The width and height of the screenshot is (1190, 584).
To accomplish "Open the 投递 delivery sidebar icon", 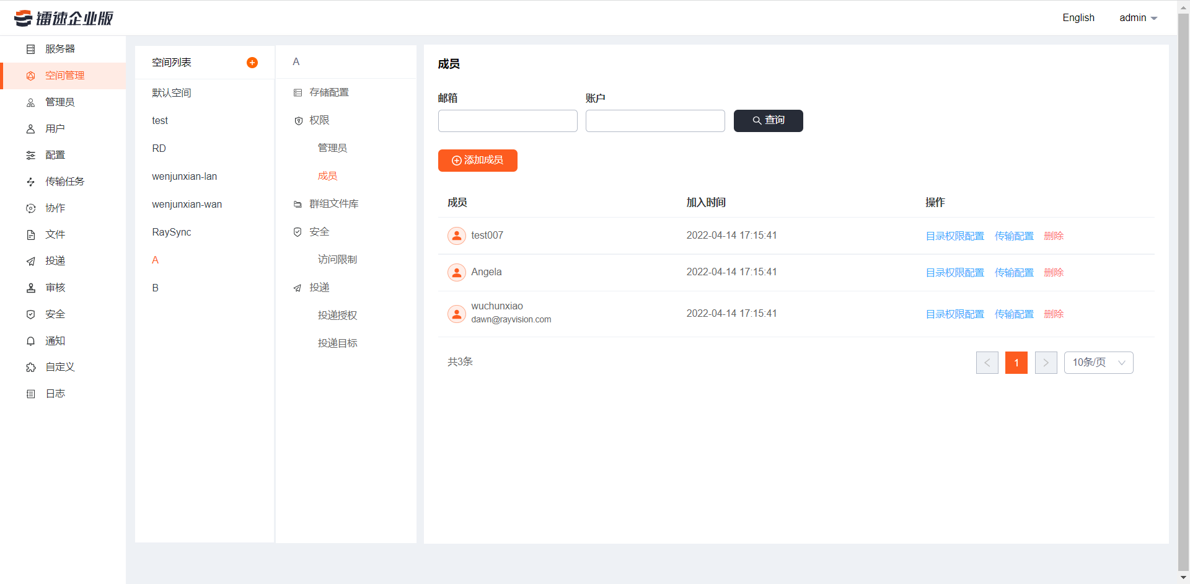I will [x=30, y=261].
